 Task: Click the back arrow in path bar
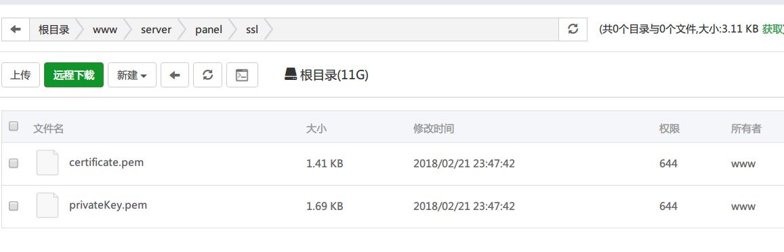coord(16,30)
